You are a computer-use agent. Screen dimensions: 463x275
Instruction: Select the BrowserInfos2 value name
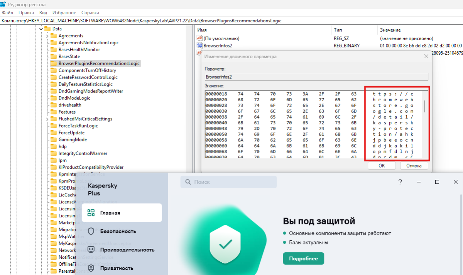tap(218, 45)
